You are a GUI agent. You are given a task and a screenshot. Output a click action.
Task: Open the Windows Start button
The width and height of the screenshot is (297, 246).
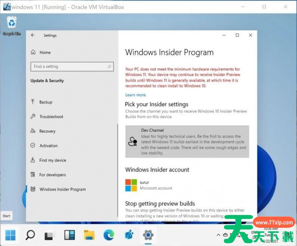(x=10, y=235)
